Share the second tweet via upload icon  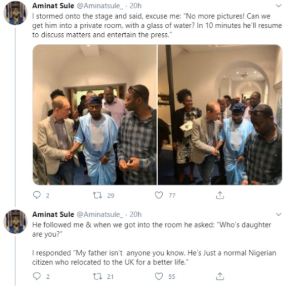(220, 277)
